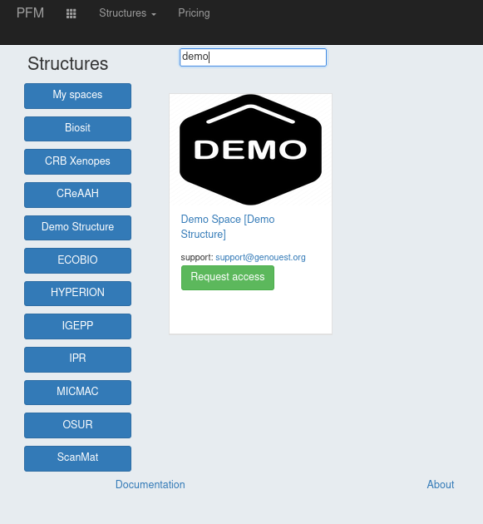
Task: Focus the search field containing demo
Action: 253,57
